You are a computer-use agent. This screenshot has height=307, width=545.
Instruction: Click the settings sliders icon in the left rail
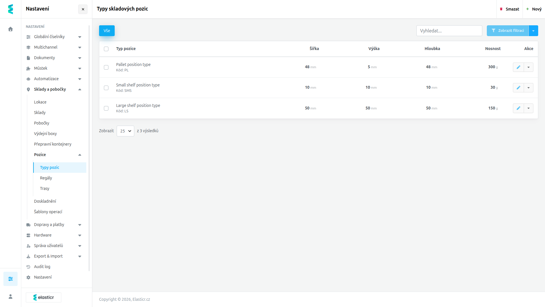pos(11,279)
